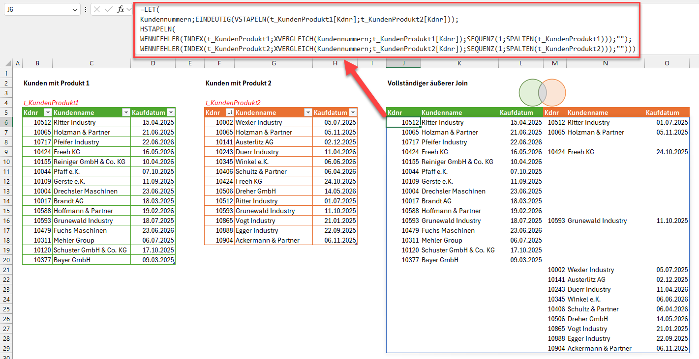Select highlighted column header J

point(403,63)
